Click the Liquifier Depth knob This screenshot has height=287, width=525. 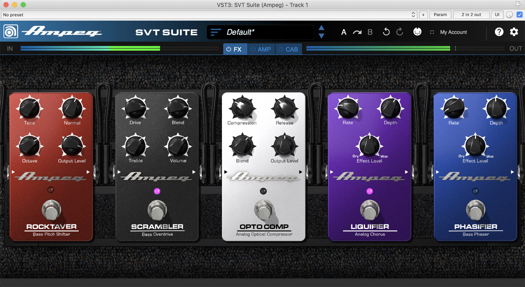(390, 108)
